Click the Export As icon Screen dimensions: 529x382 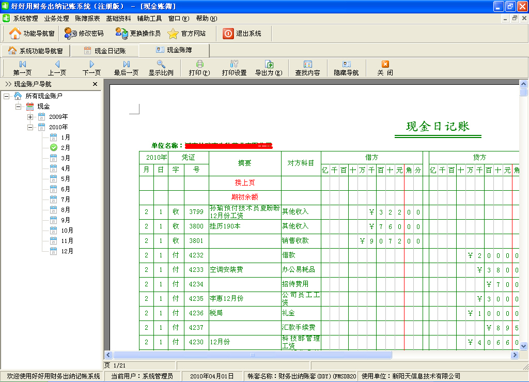click(269, 68)
